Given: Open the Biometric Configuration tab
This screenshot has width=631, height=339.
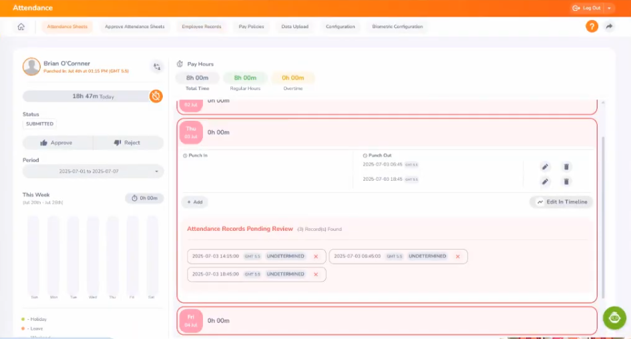Looking at the screenshot, I should 397,27.
